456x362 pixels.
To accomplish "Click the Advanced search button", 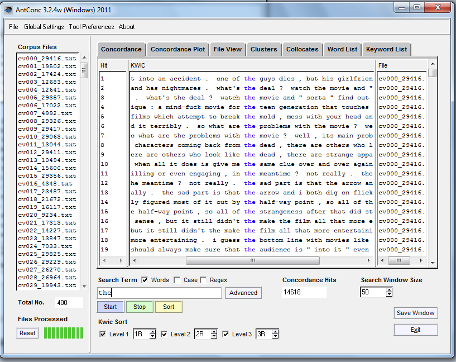I will coord(243,293).
